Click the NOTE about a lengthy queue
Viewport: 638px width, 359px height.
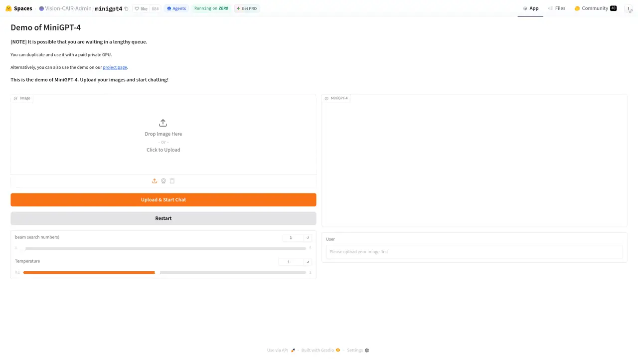[79, 42]
